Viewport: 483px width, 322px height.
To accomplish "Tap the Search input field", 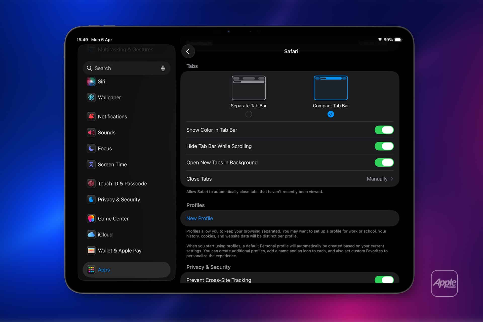I will pyautogui.click(x=127, y=68).
